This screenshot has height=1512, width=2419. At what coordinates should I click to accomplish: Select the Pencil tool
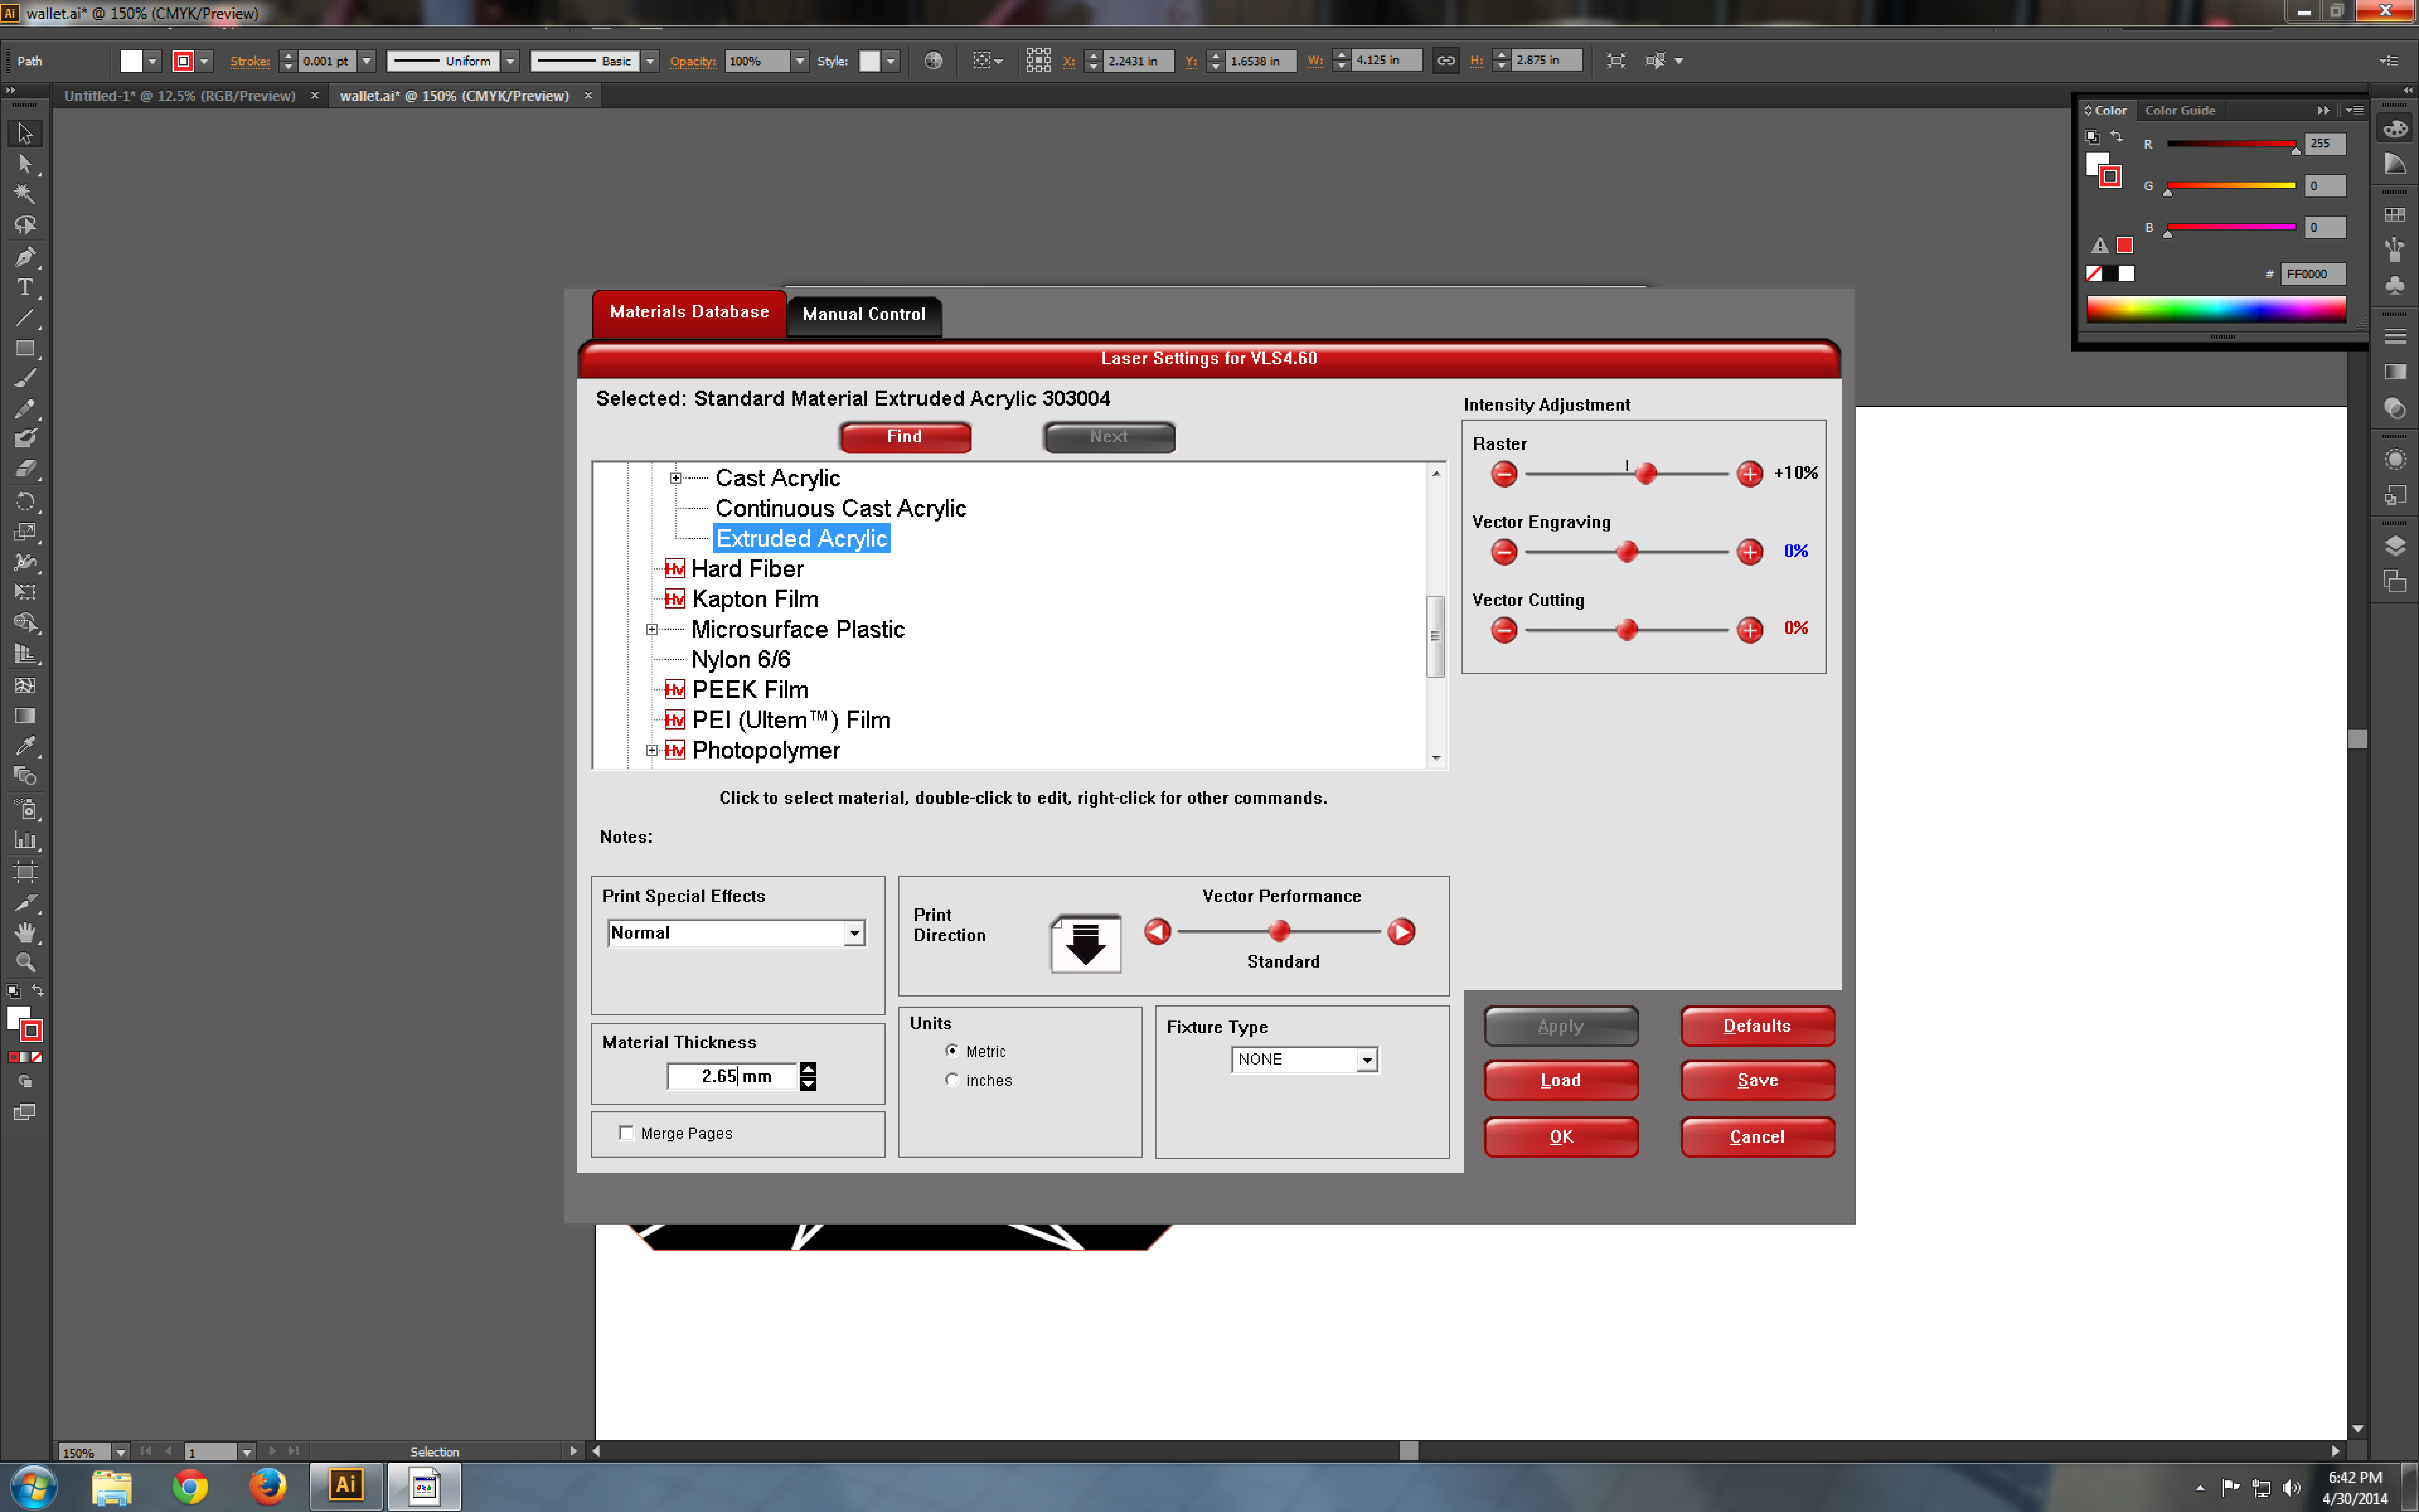[25, 409]
